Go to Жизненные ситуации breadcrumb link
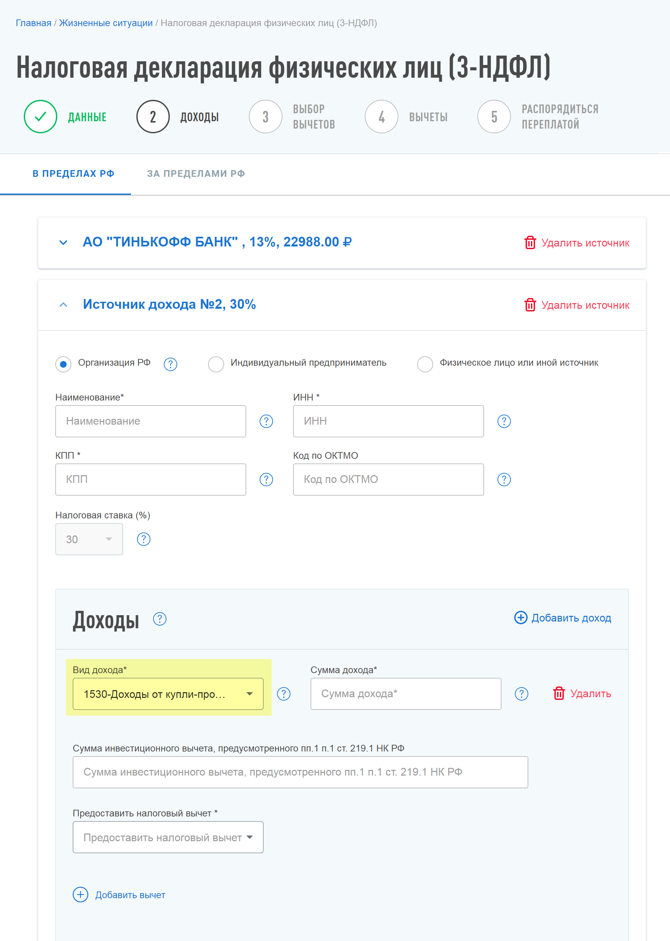The image size is (670, 941). tap(106, 23)
